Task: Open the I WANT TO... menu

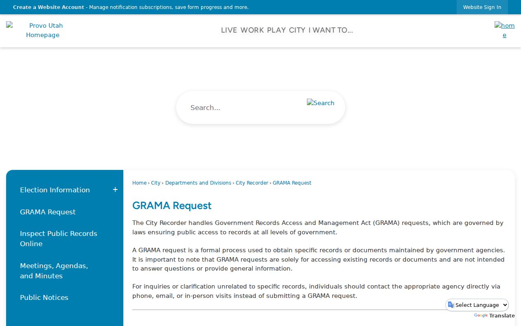Action: pos(331,30)
